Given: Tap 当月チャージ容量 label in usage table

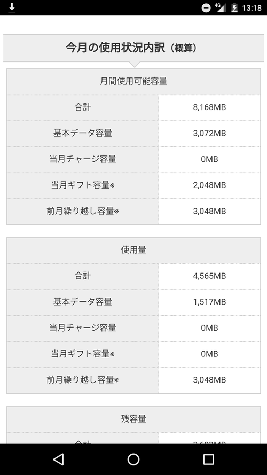Looking at the screenshot, I should click(x=83, y=328).
